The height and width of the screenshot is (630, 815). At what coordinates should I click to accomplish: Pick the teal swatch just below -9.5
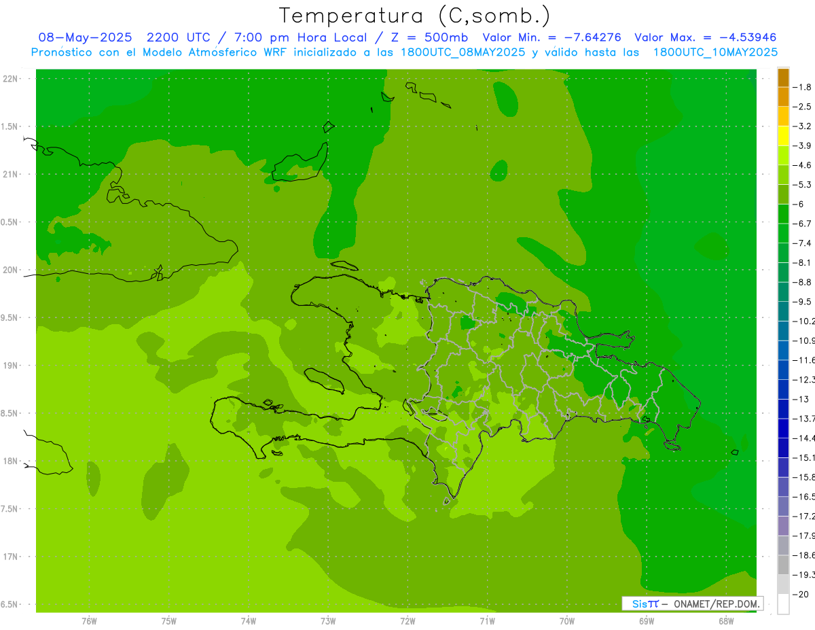(x=783, y=311)
